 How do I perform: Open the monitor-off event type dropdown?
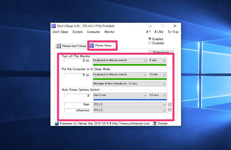click(120, 60)
